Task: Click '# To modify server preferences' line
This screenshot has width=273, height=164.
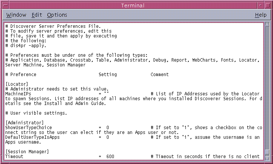Action: click(x=58, y=31)
